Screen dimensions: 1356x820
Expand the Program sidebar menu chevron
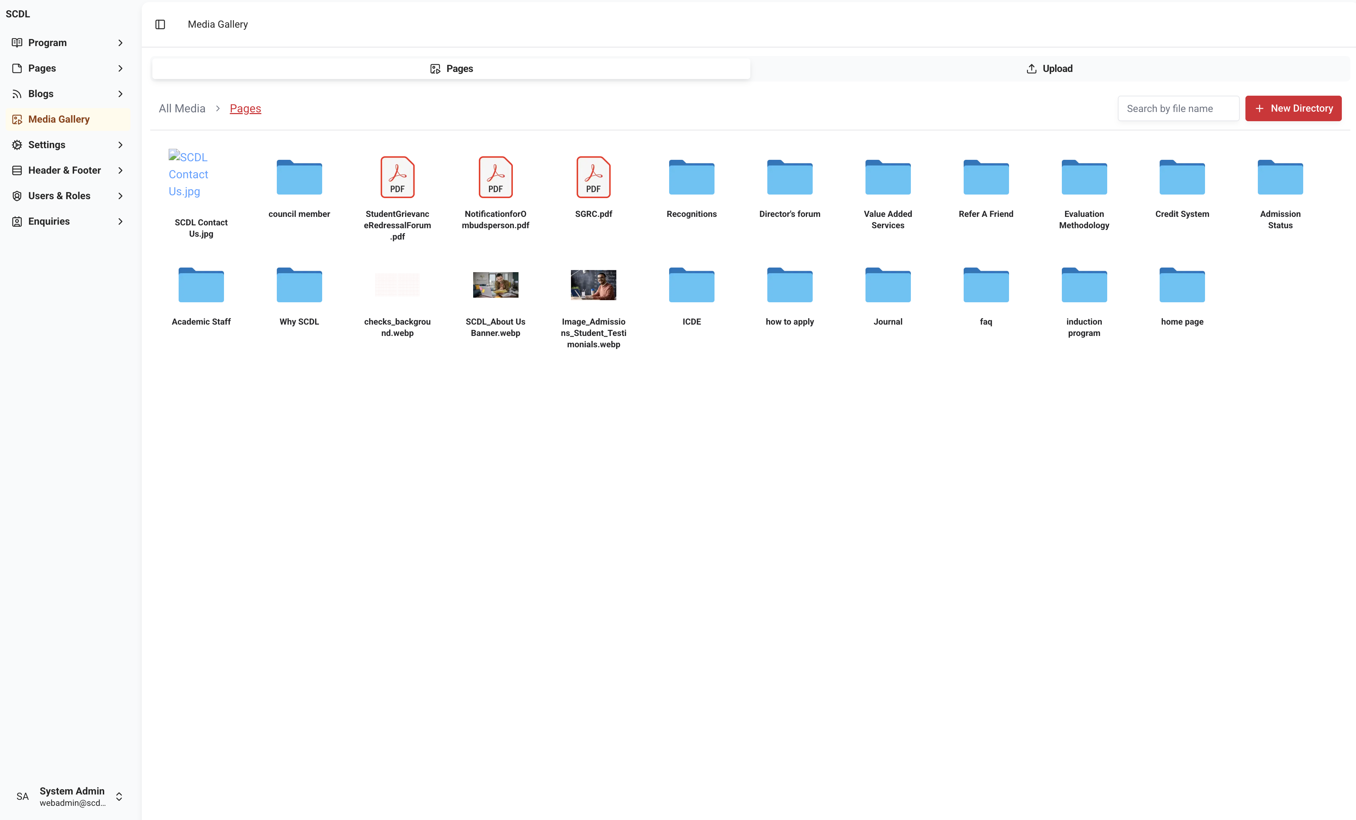pos(121,43)
